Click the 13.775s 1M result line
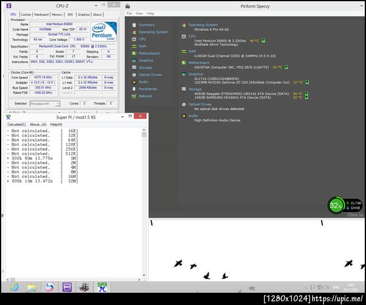The height and width of the screenshot is (305, 366). tap(42, 158)
